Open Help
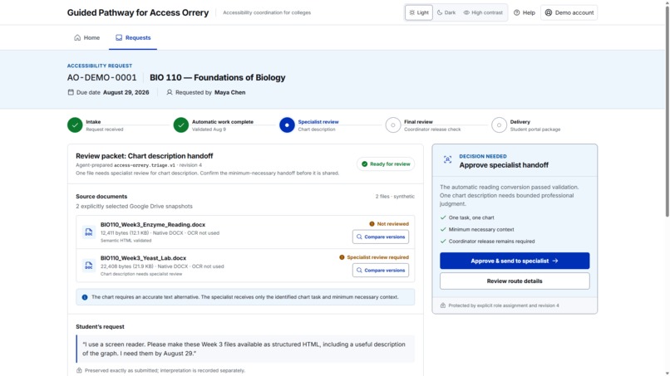Image resolution: width=670 pixels, height=376 pixels. coord(525,12)
